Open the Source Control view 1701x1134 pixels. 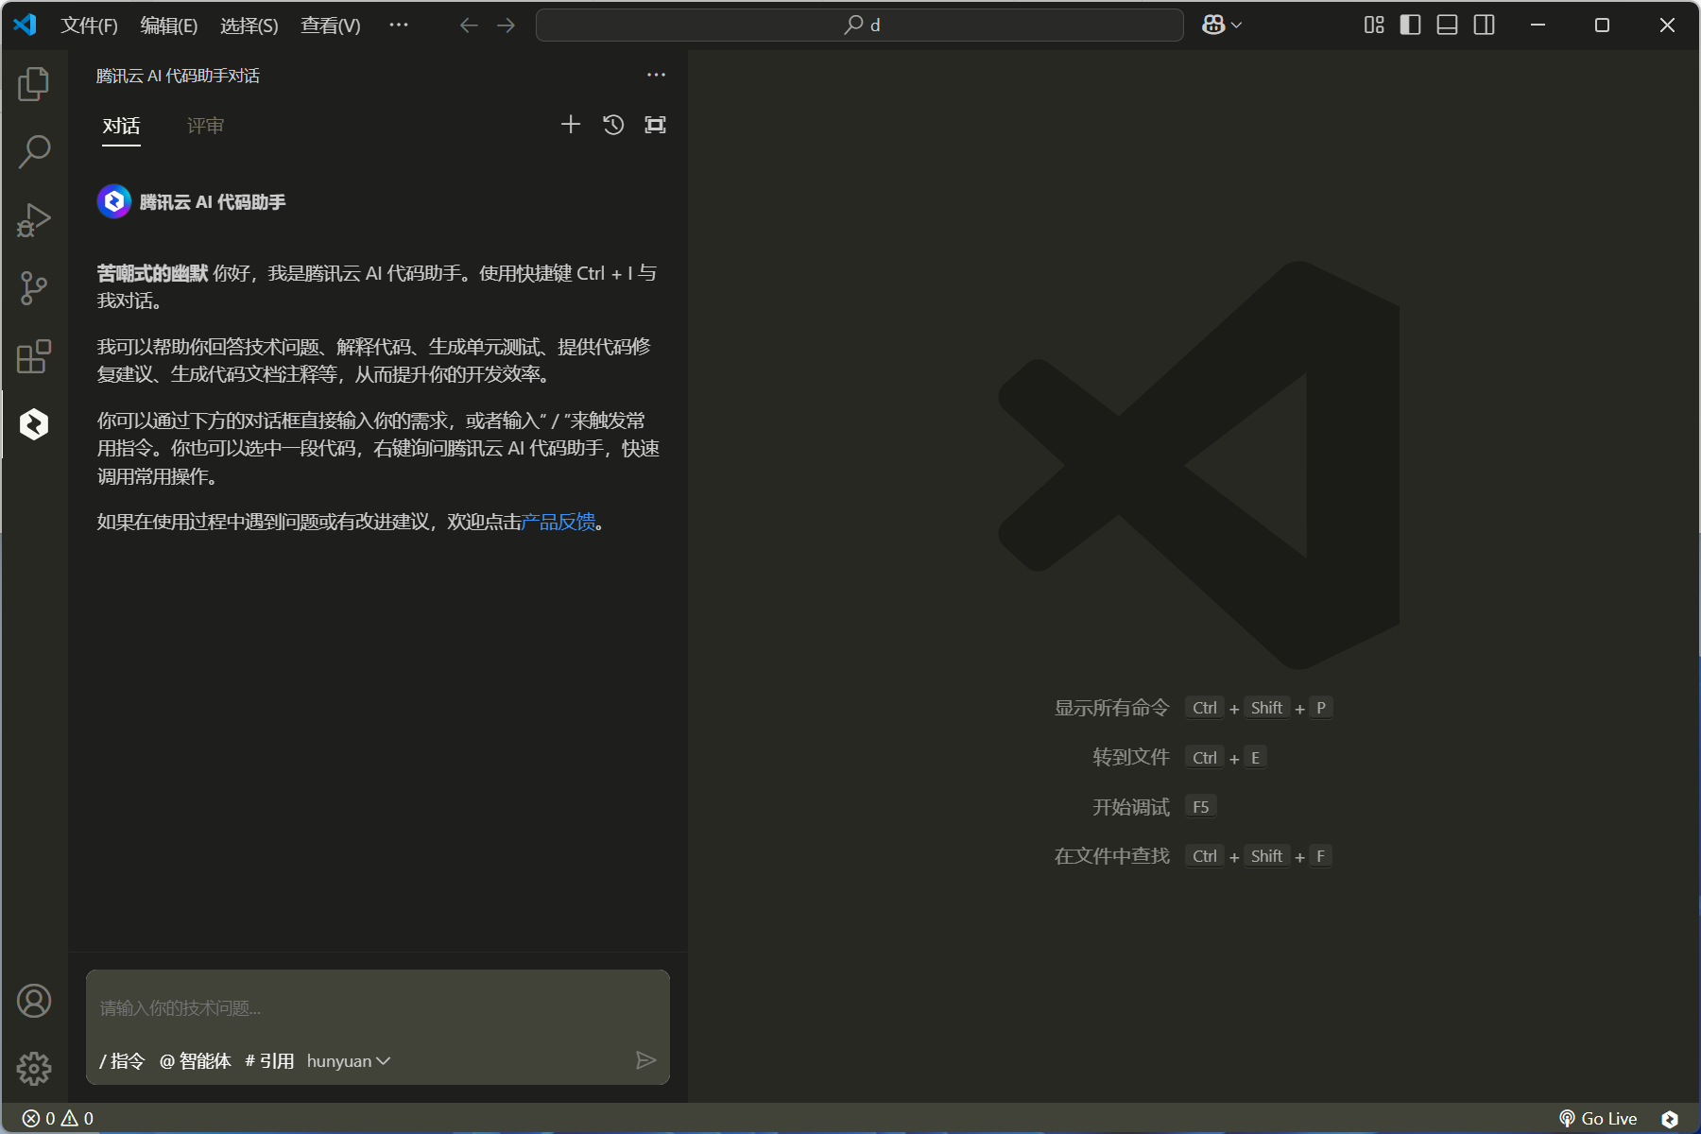[34, 288]
